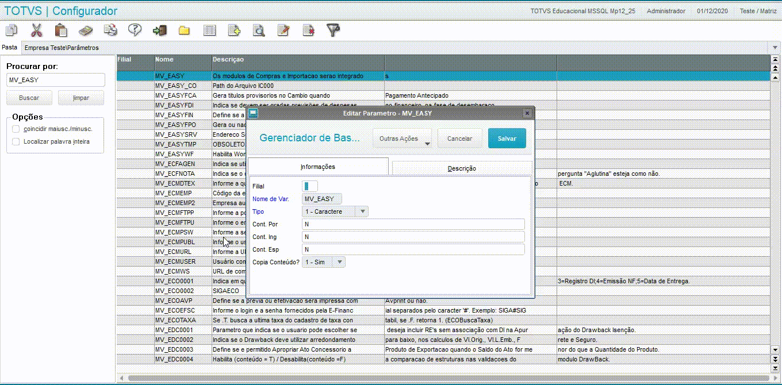Expand the Outras Ações dropdown
Image resolution: width=782 pixels, height=385 pixels.
402,138
